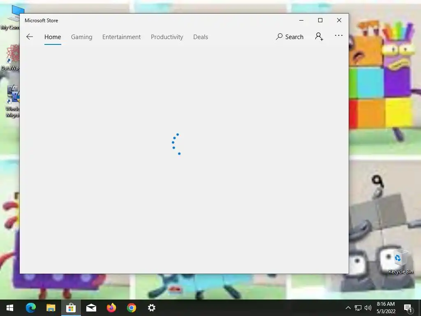Open the Windows Start menu

10,308
